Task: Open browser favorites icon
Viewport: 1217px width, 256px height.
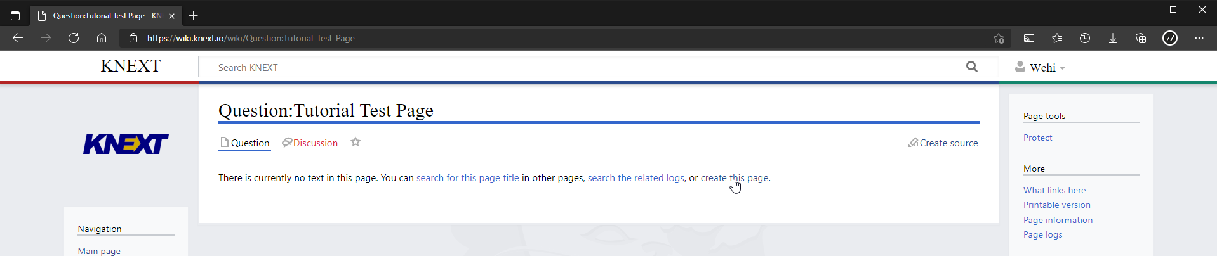Action: pos(1057,38)
